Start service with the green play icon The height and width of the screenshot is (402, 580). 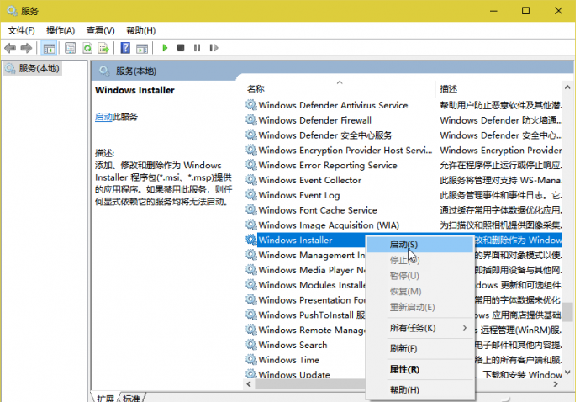(x=165, y=48)
